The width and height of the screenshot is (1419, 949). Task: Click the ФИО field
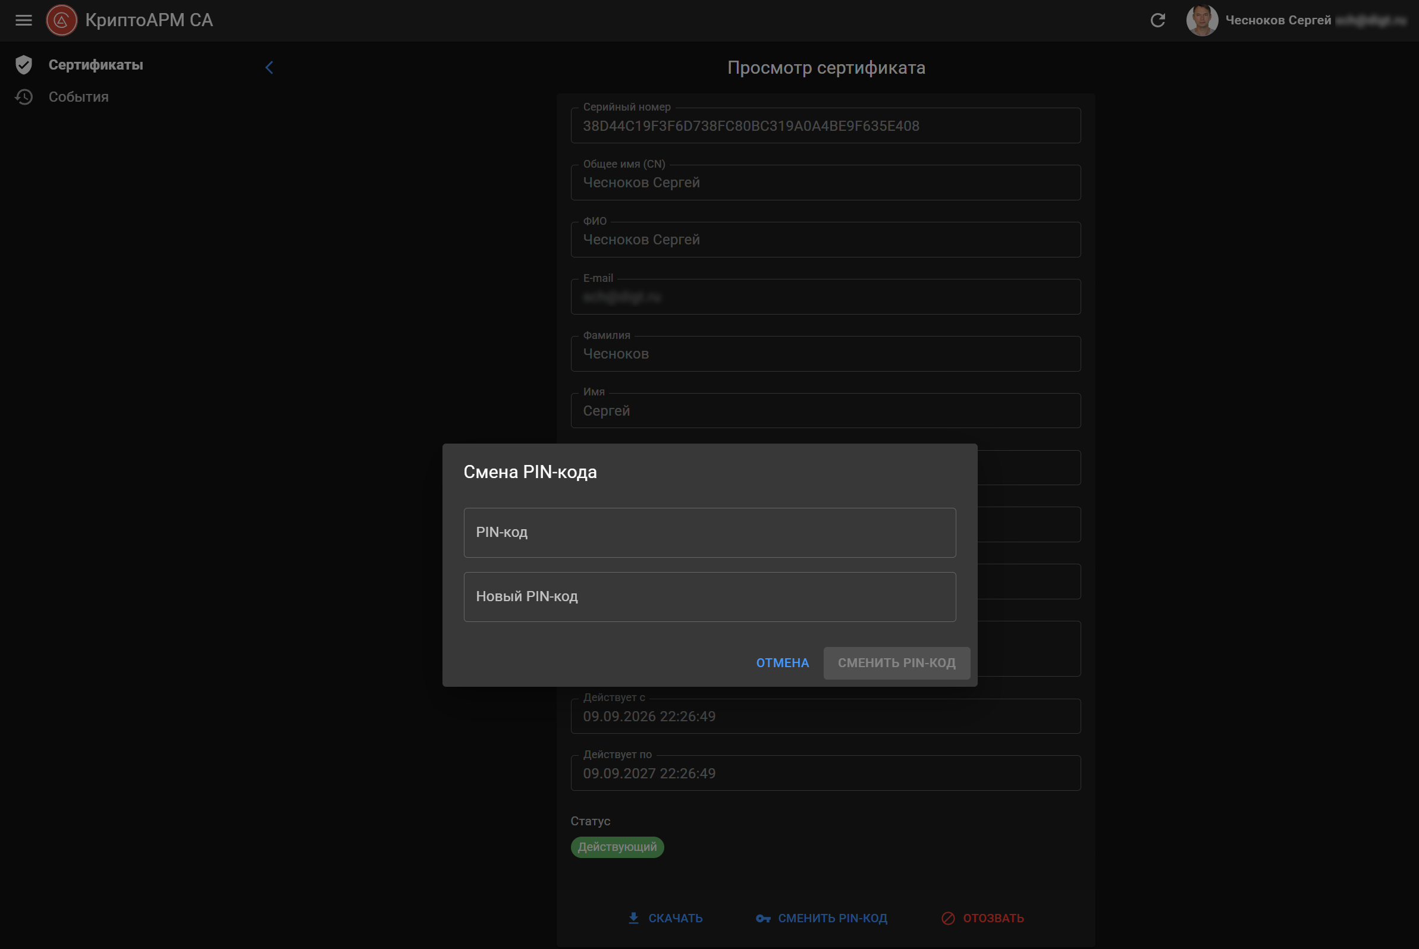[825, 239]
